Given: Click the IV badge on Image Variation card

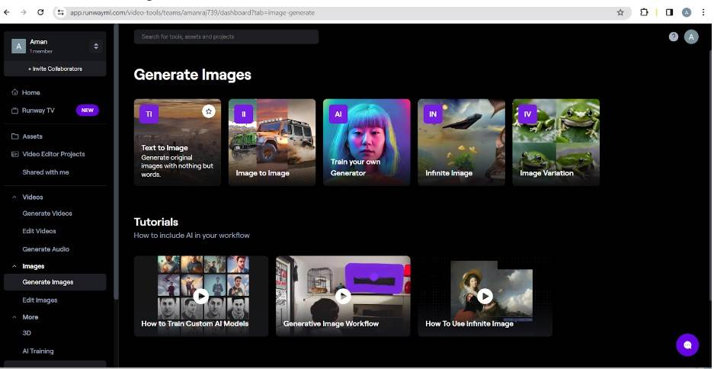Looking at the screenshot, I should [527, 114].
